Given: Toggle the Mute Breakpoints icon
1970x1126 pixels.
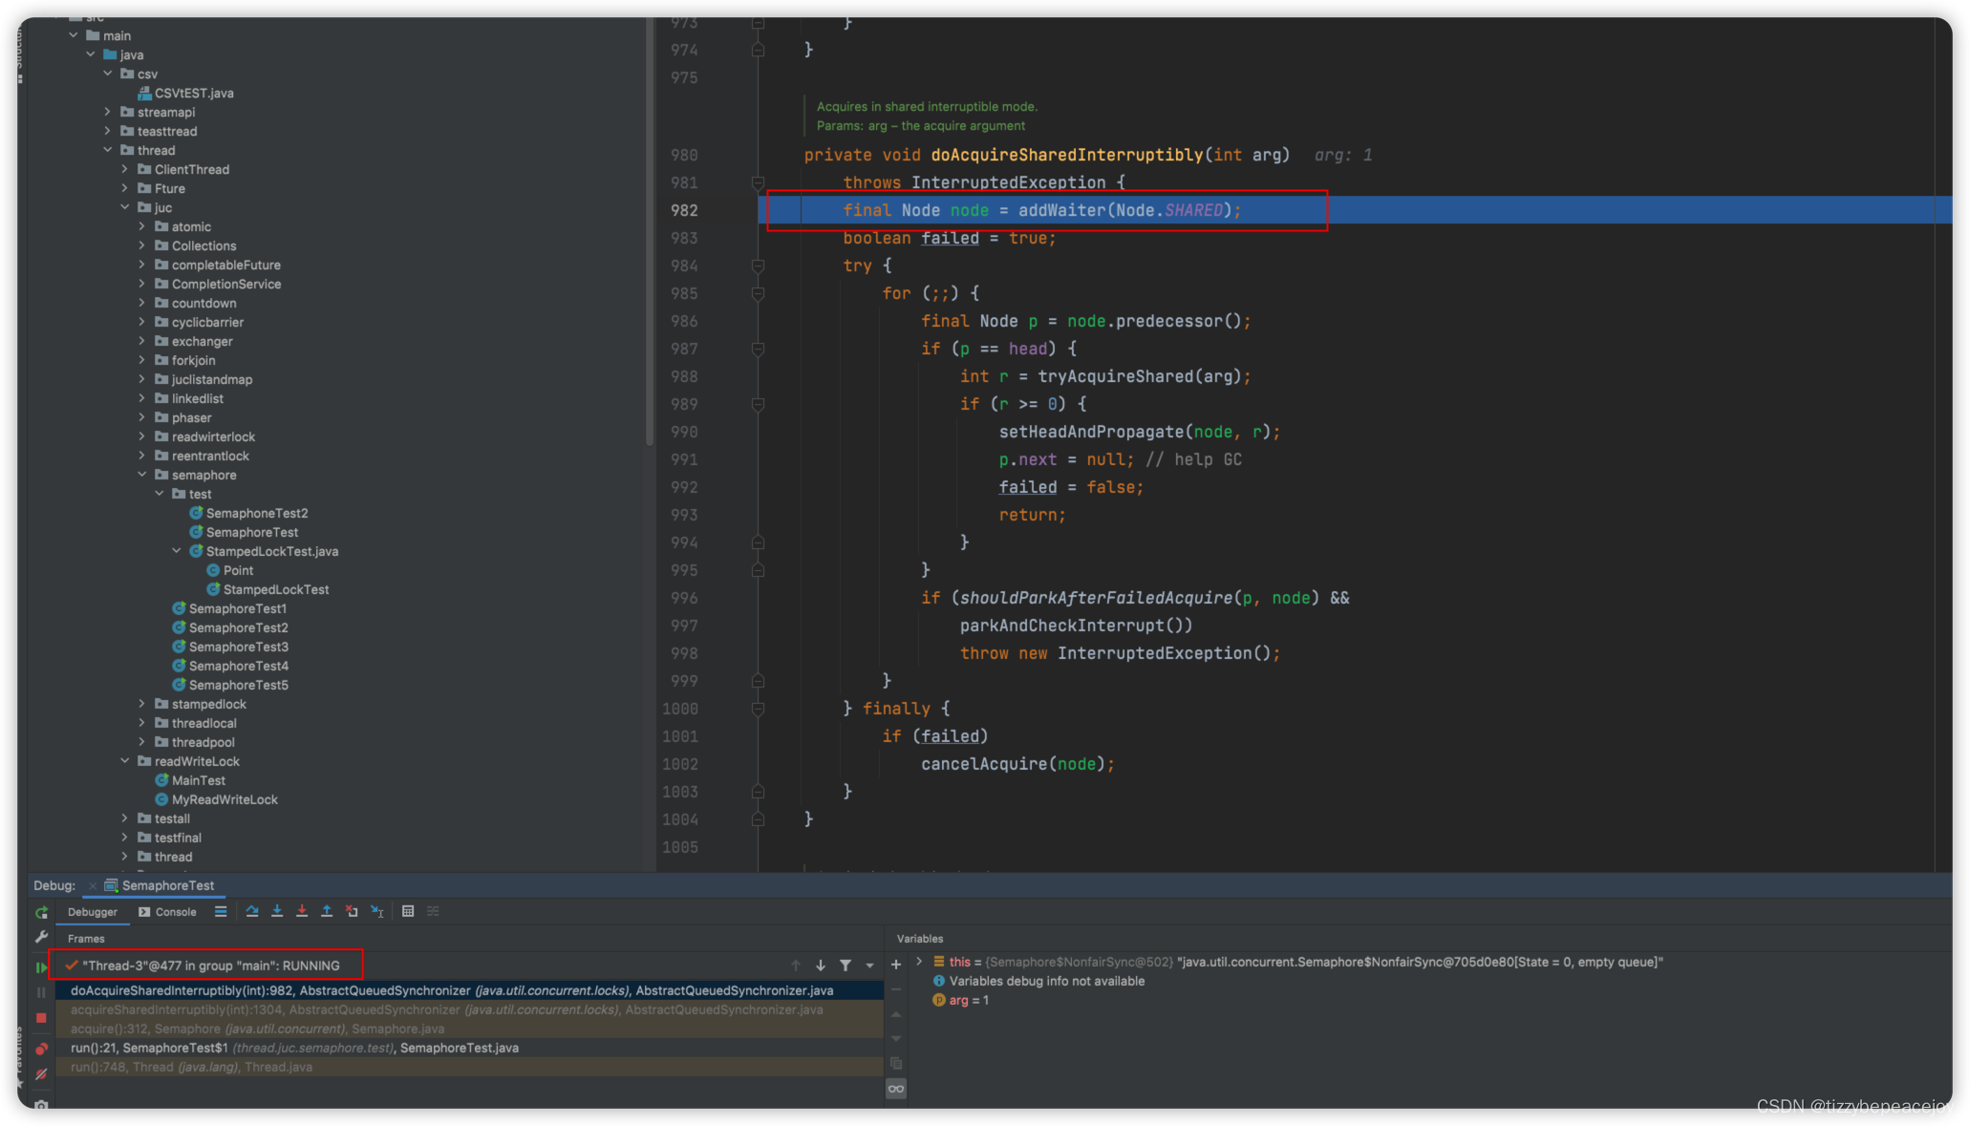Looking at the screenshot, I should tap(41, 1074).
